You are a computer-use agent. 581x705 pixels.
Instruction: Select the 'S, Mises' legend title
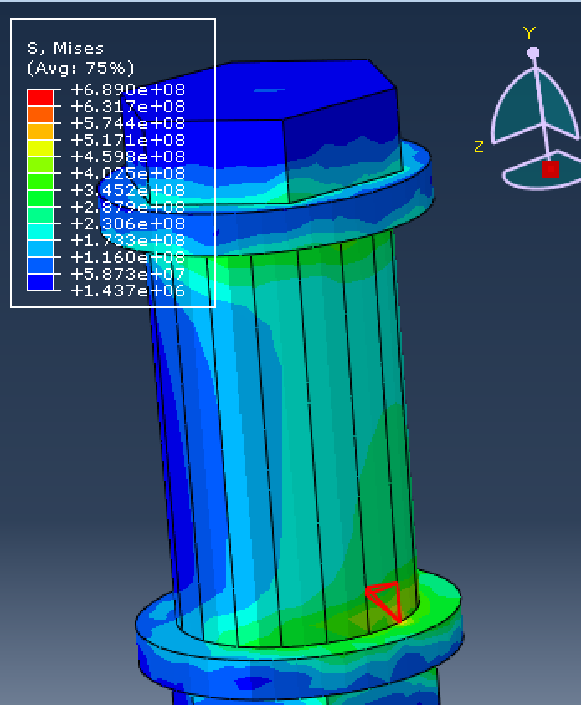[x=65, y=48]
